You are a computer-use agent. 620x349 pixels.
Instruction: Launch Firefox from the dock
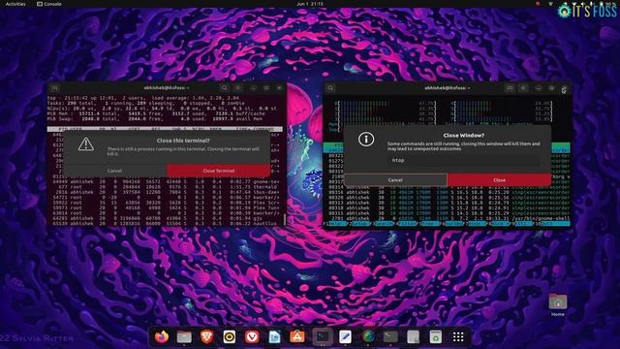162,336
